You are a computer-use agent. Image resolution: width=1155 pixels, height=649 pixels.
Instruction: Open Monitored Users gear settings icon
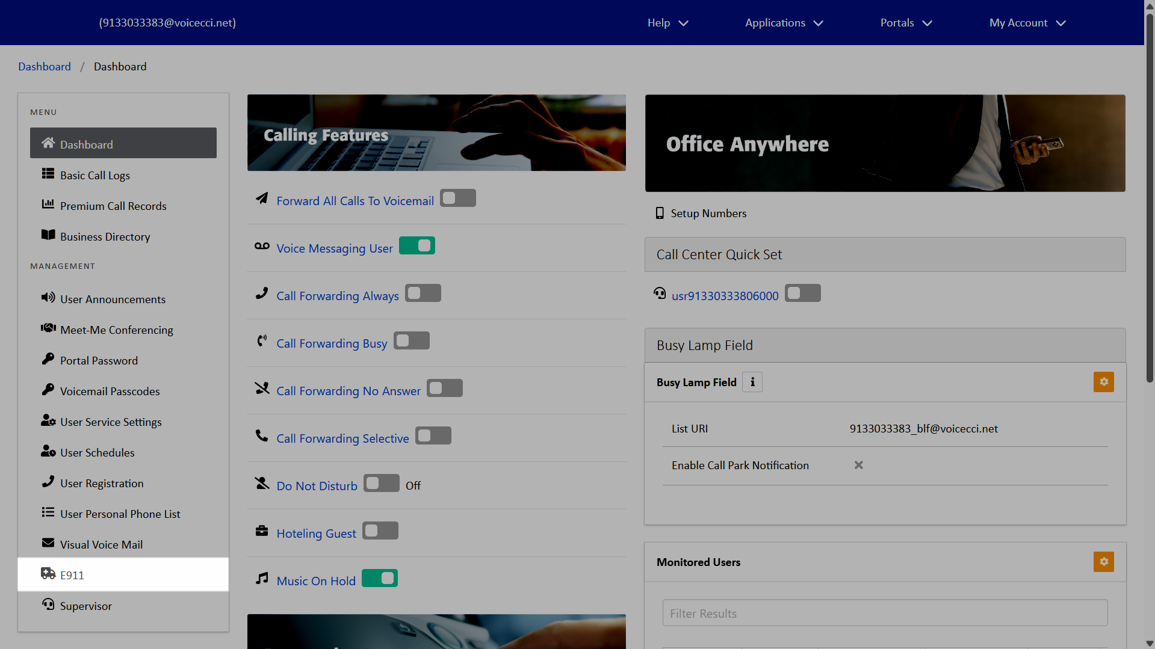pyautogui.click(x=1103, y=562)
